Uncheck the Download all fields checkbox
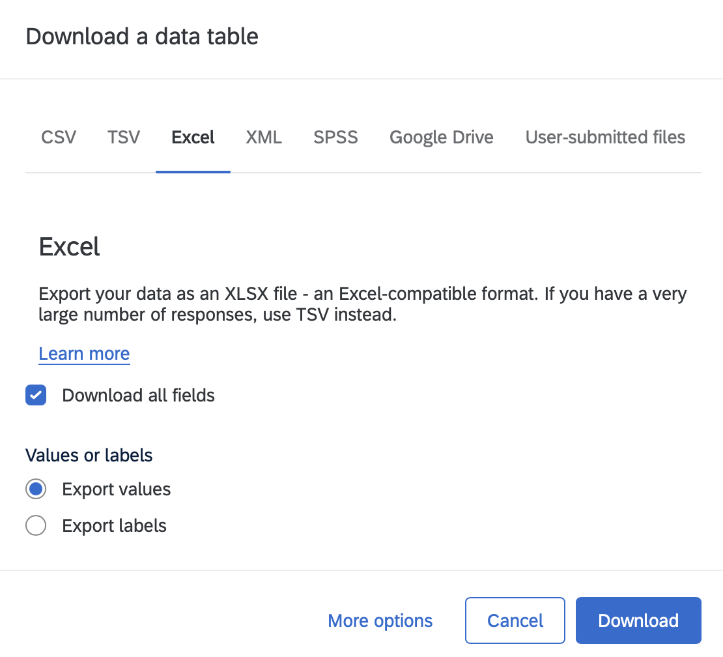This screenshot has width=723, height=657. point(36,395)
